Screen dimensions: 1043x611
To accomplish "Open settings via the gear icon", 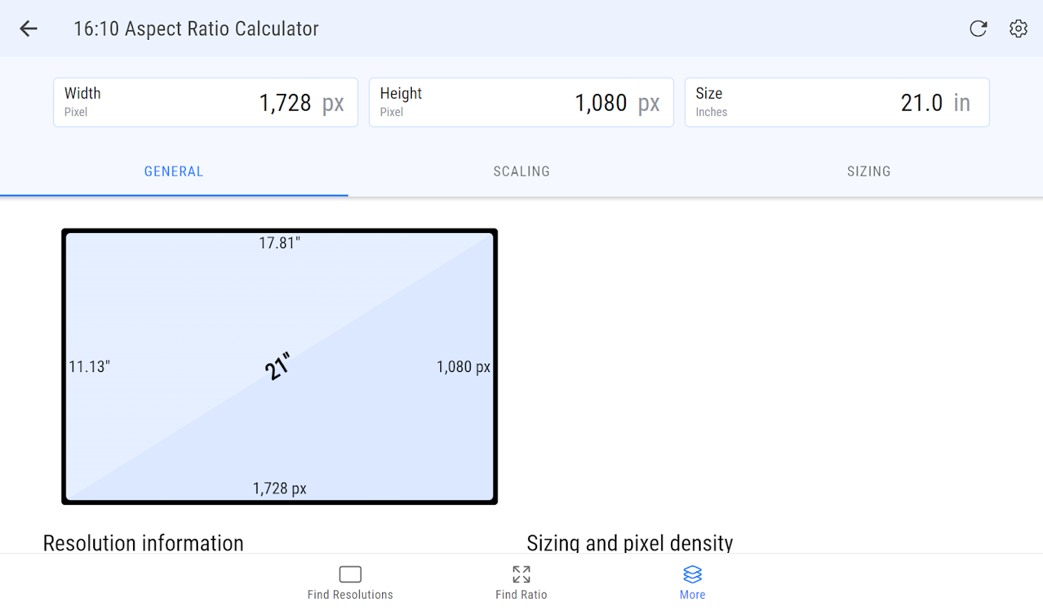I will [x=1018, y=29].
